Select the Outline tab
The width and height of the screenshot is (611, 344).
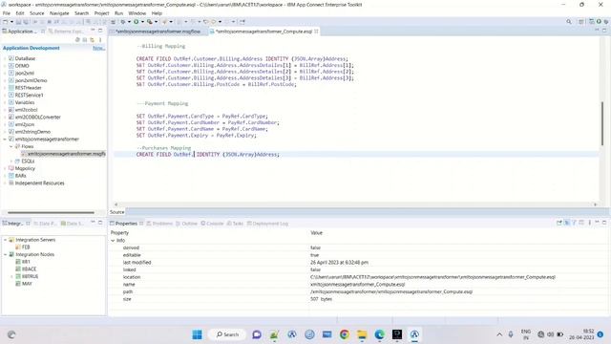[x=187, y=224]
